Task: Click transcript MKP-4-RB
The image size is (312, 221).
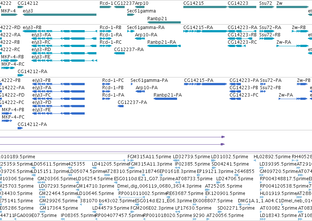Action: [x=10, y=61]
